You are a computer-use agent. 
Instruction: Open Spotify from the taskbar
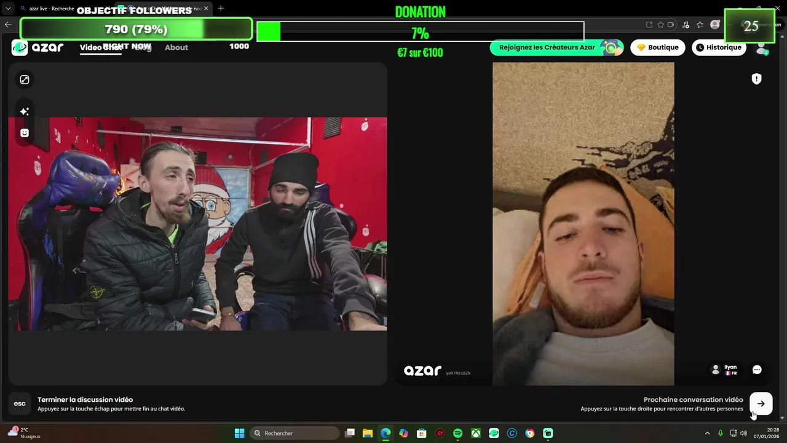[x=457, y=433]
